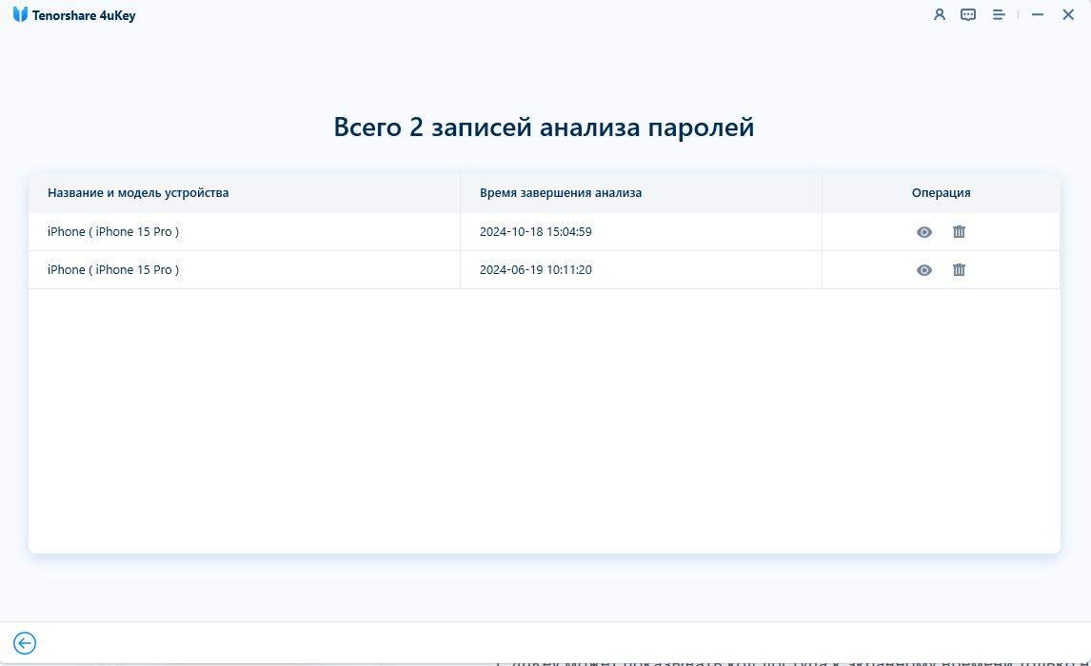The image size is (1091, 666).
Task: Click the 'Tenorshare 4uKey' title text
Action: pyautogui.click(x=84, y=15)
